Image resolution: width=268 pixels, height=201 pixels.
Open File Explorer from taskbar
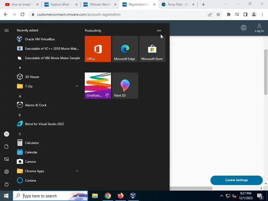coord(95,196)
